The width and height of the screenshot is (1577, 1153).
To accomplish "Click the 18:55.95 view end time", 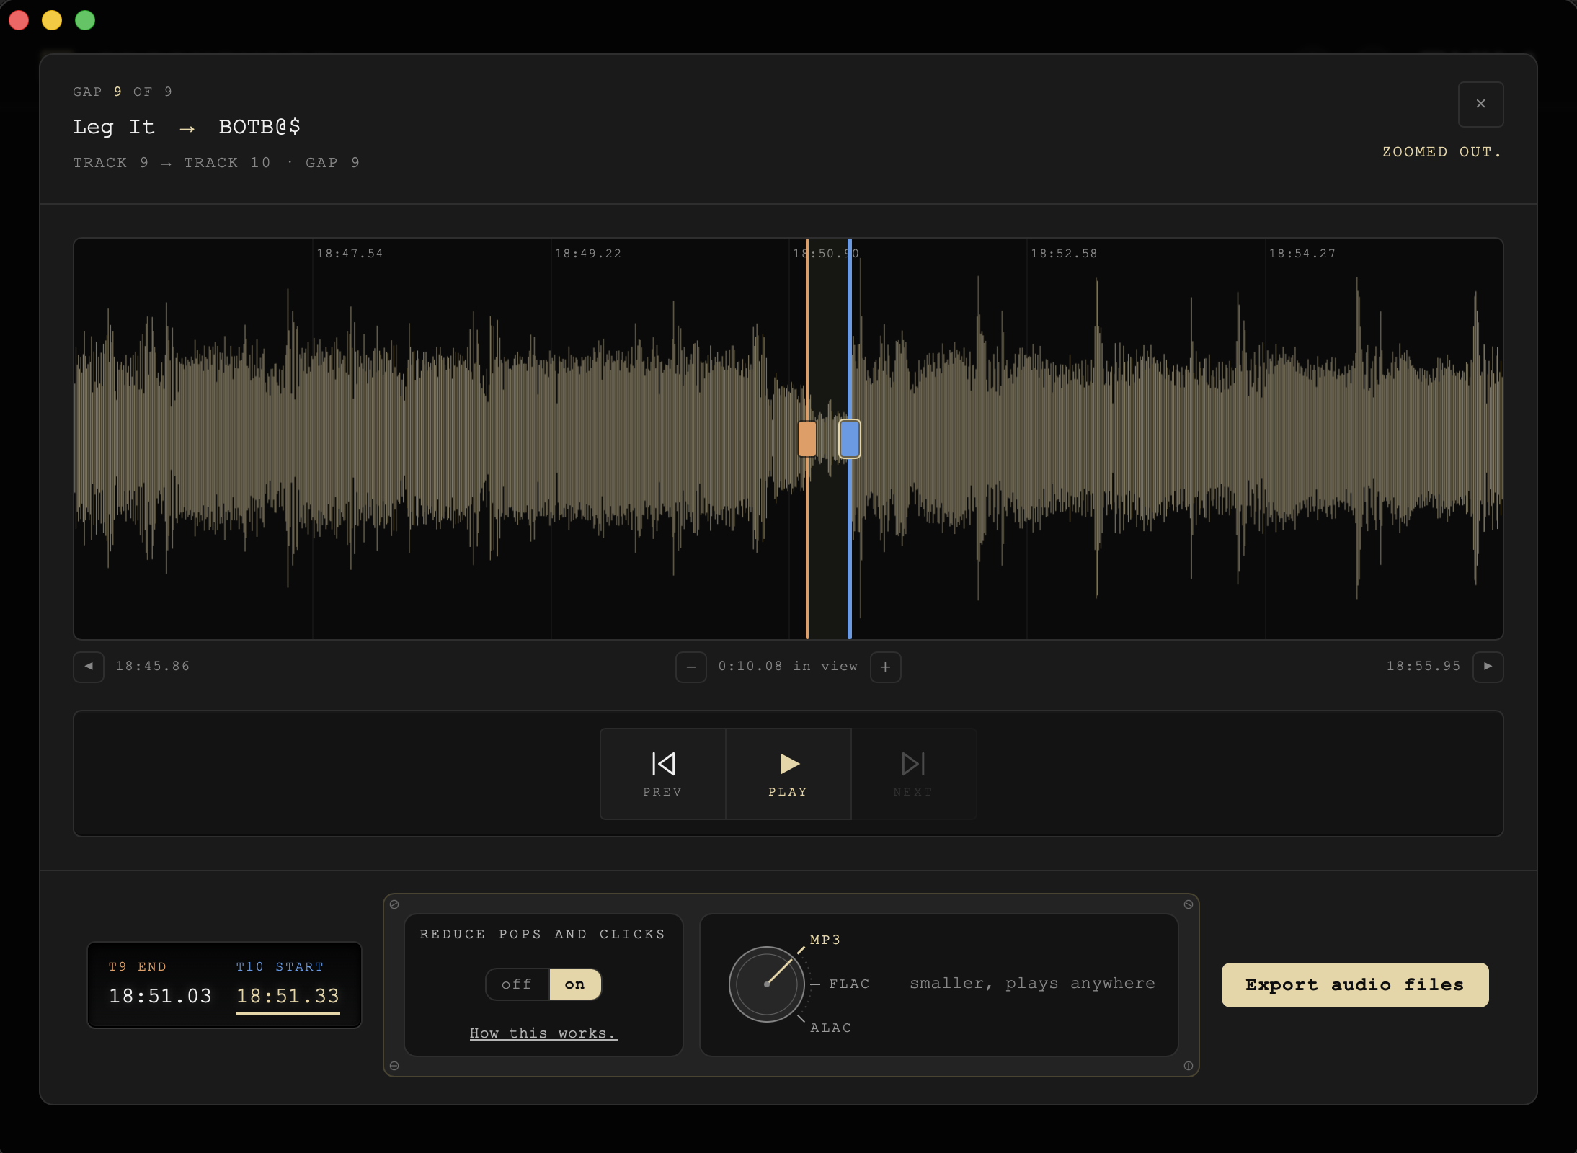I will pyautogui.click(x=1423, y=667).
